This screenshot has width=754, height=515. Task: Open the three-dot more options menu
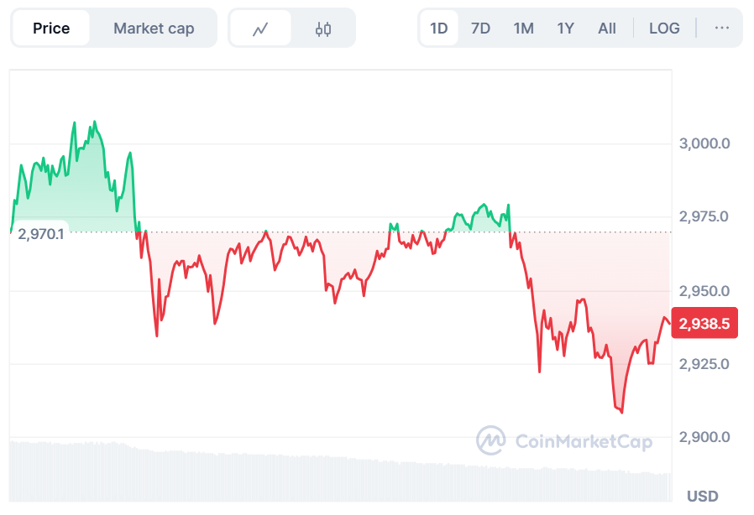tap(722, 29)
